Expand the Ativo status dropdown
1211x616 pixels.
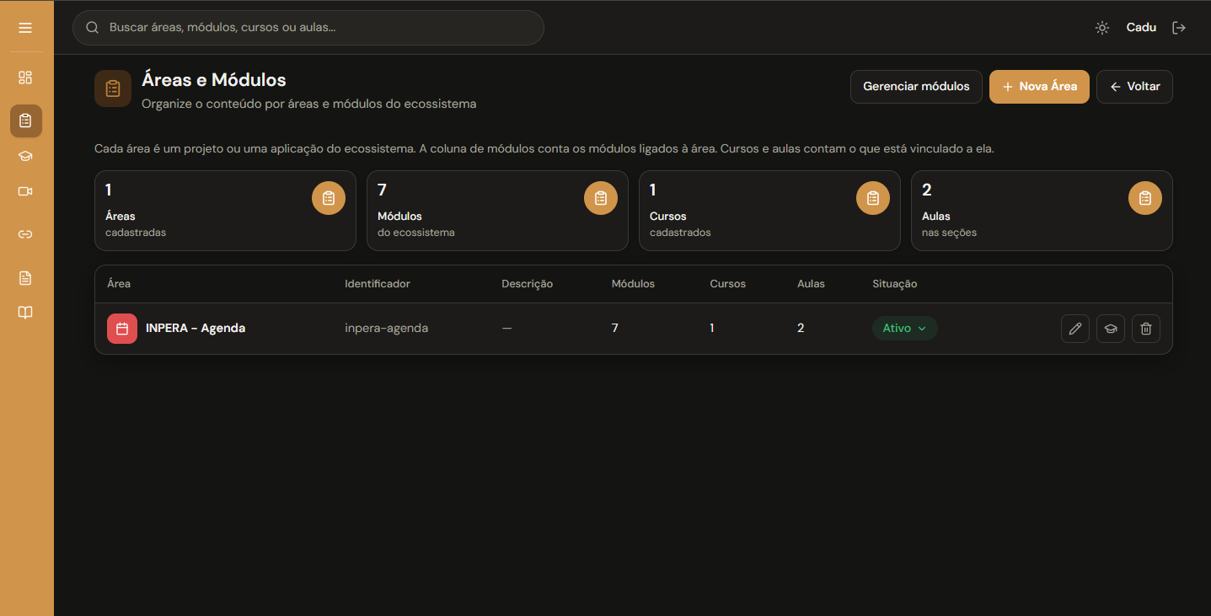tap(904, 329)
